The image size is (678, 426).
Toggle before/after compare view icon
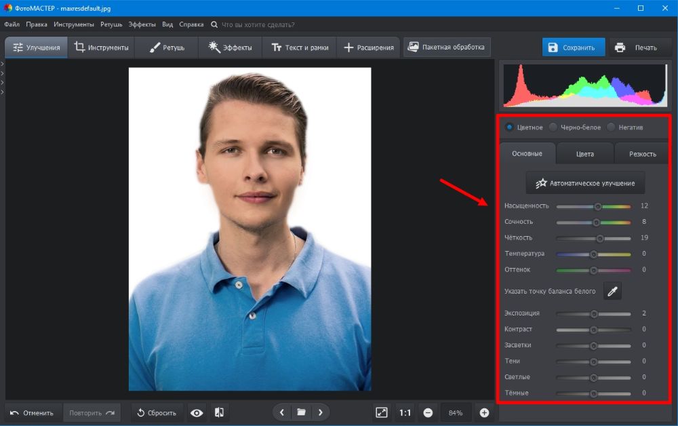(x=219, y=412)
